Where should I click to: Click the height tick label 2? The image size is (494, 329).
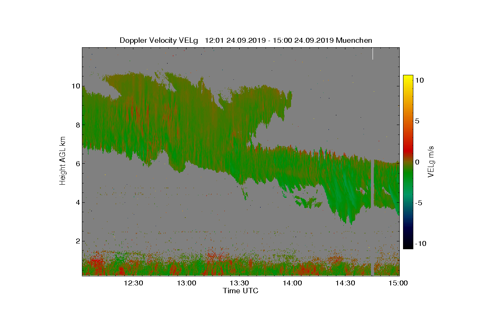[x=77, y=241]
